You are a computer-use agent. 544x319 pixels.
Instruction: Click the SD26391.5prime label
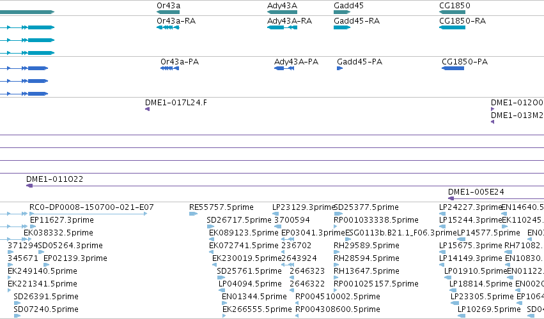[x=46, y=297]
